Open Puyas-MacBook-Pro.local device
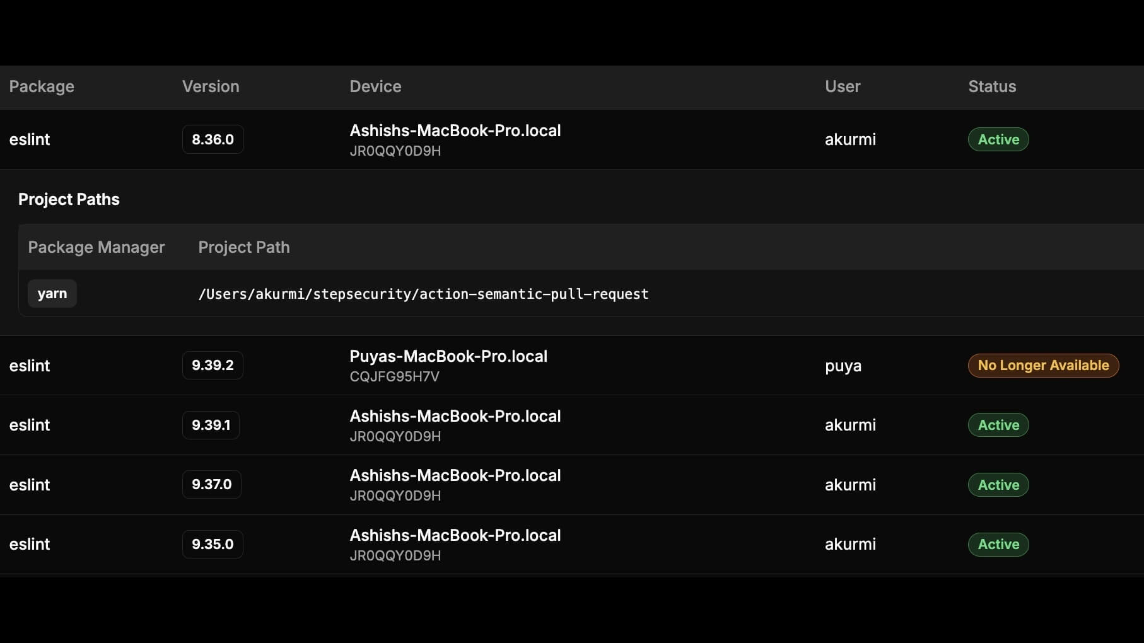This screenshot has width=1144, height=643. [x=448, y=356]
